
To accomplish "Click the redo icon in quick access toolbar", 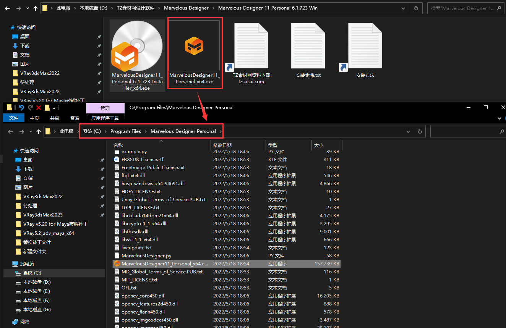I will [x=30, y=108].
